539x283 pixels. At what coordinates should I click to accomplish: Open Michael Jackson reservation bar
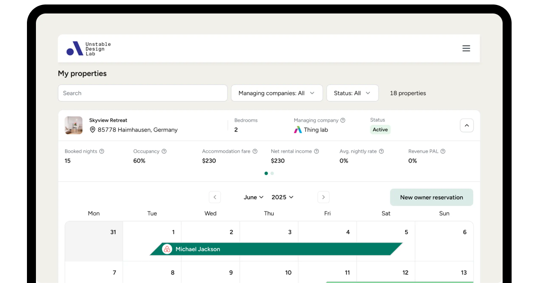tap(276, 249)
